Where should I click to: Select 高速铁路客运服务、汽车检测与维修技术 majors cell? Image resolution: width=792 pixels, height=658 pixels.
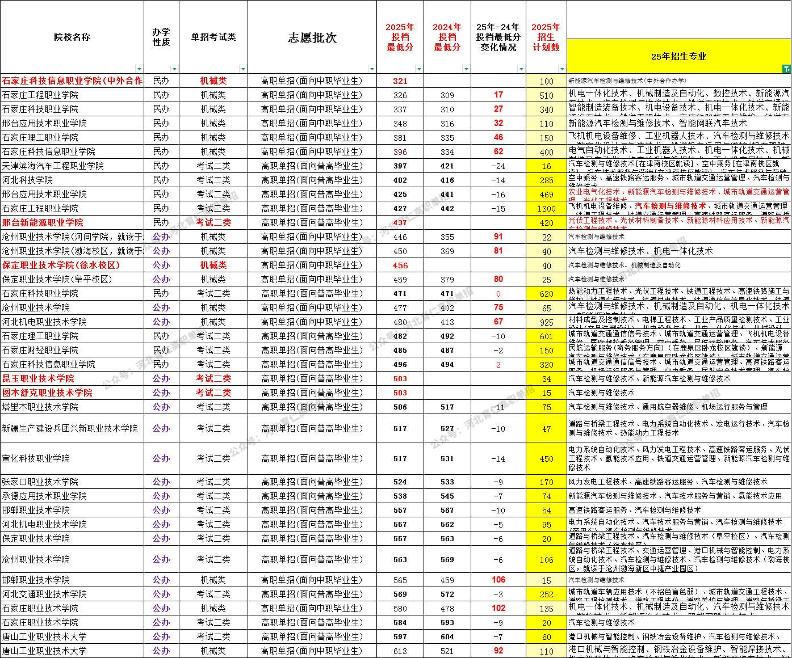click(x=679, y=510)
